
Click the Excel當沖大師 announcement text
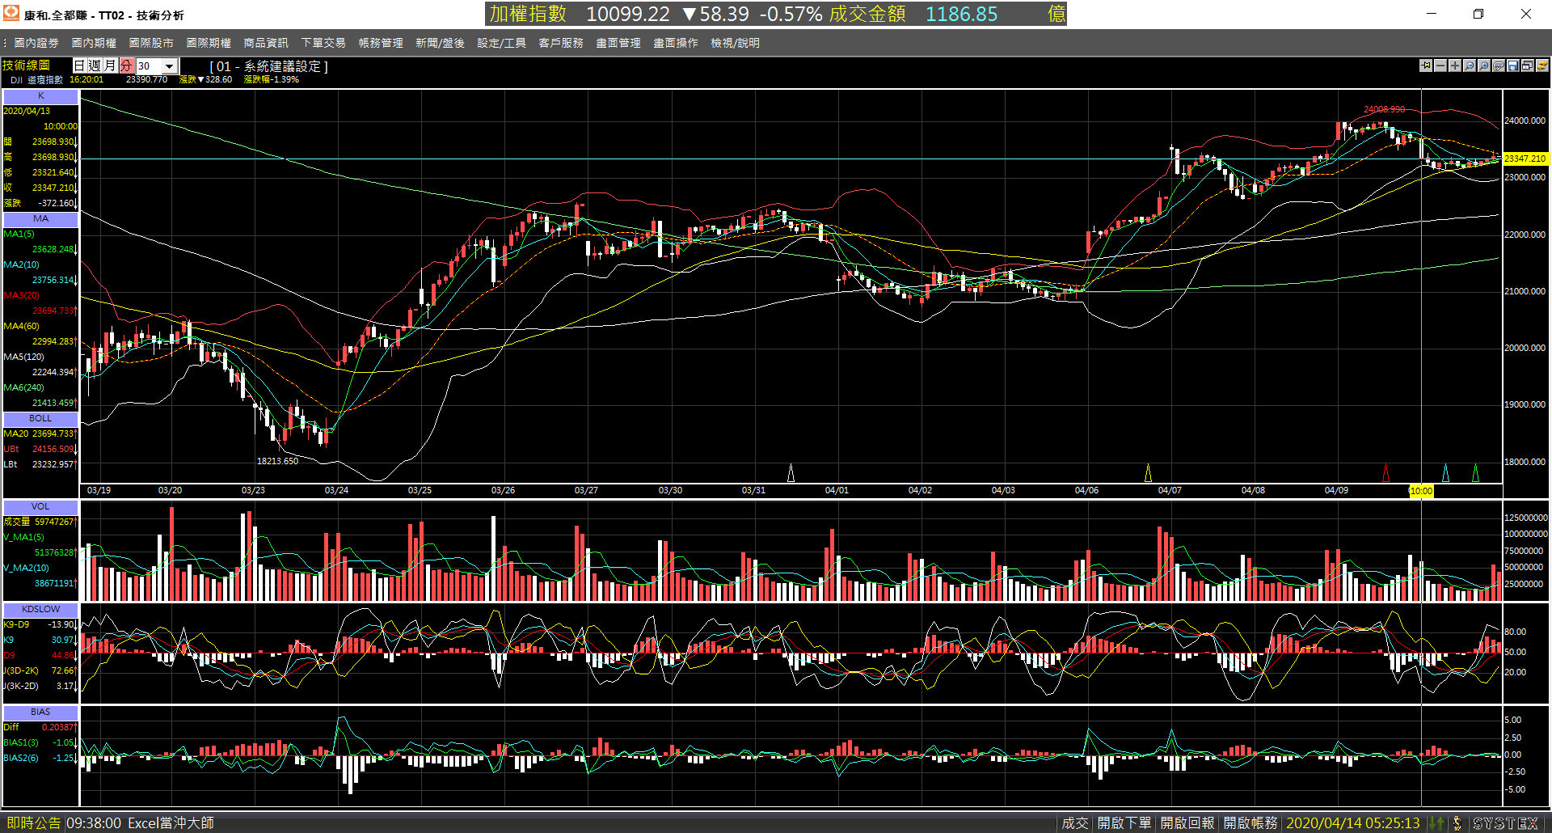pos(171,823)
